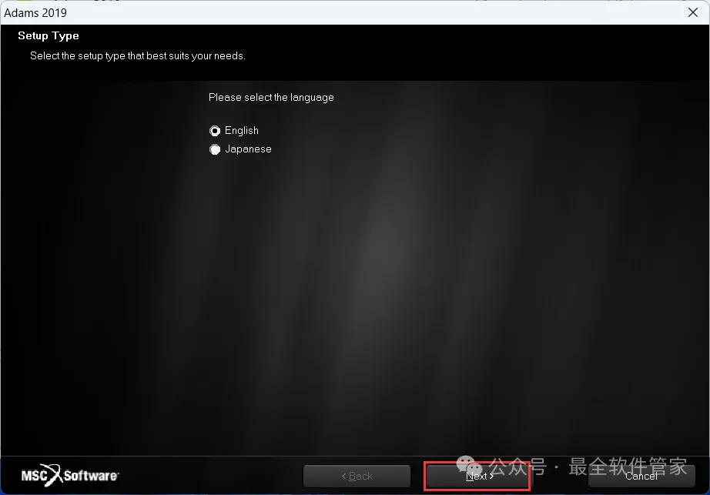Screen dimensions: 710x495
Task: Close the Adams 2019 installer window
Action: 693,12
